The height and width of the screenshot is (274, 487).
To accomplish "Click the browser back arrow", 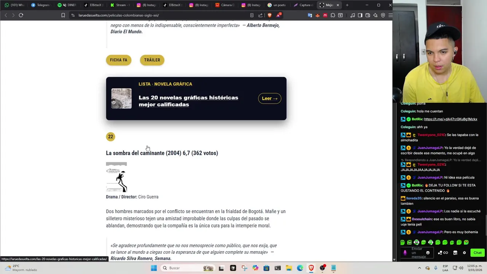I will [6, 15].
